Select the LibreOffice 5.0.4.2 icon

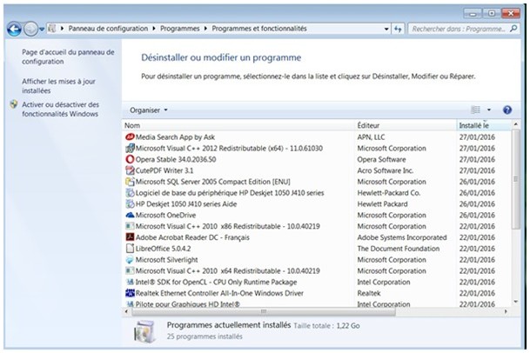click(130, 249)
